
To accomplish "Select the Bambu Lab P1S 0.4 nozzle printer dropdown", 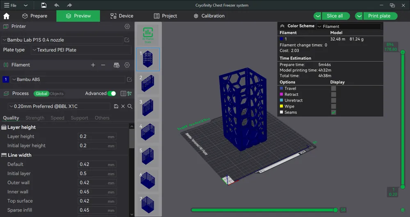I will coord(62,40).
